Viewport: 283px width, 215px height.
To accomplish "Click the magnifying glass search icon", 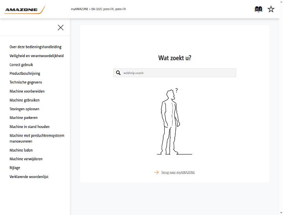I will point(118,73).
